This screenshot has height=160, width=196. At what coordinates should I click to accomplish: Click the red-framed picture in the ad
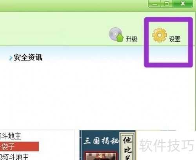point(101,156)
